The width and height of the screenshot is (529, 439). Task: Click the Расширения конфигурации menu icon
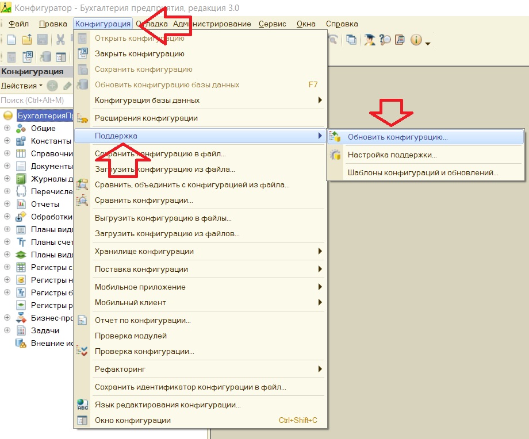click(82, 118)
